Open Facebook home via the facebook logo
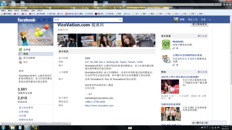 click(26, 20)
